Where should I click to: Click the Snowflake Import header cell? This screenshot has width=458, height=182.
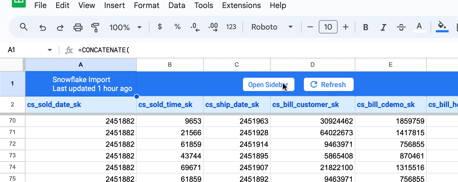point(81,84)
